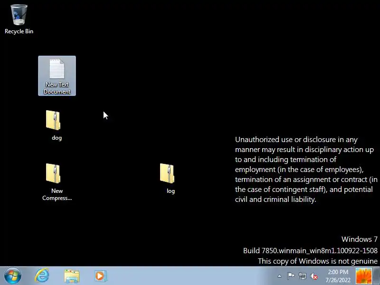Open the muted volume speaker icon

314,276
